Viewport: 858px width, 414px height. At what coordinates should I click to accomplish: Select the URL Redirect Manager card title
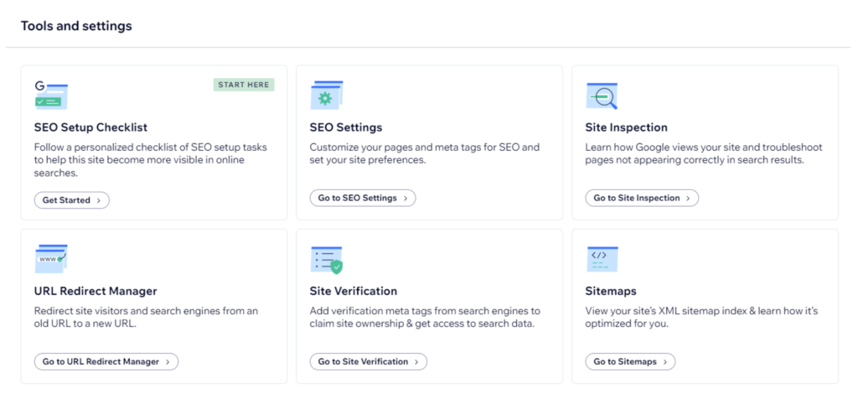click(x=96, y=291)
